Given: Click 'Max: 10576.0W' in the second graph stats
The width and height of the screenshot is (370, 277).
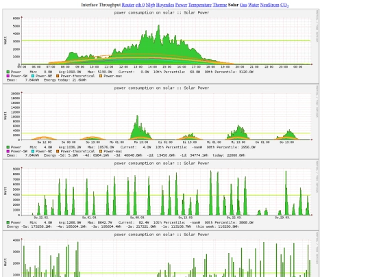Looking at the screenshot, I should click(x=101, y=147).
